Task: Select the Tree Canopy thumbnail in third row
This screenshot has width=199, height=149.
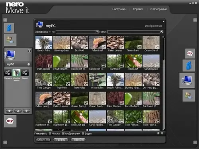Action: [44, 80]
